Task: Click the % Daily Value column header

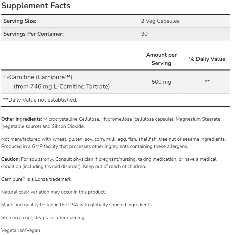Action: 207,59
